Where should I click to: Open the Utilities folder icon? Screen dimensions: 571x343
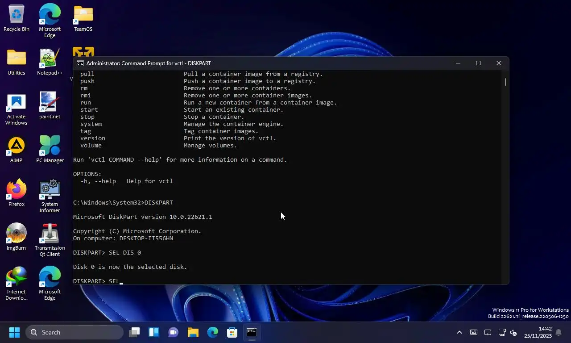pos(17,62)
